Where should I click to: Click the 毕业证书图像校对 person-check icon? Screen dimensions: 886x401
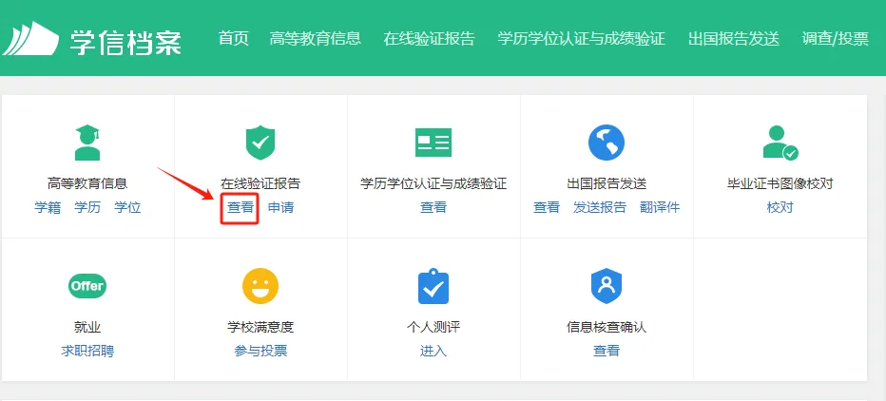[x=780, y=143]
